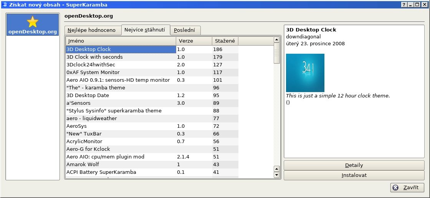Select "Stylus Sysinfo" superkaramba theme

click(152, 111)
